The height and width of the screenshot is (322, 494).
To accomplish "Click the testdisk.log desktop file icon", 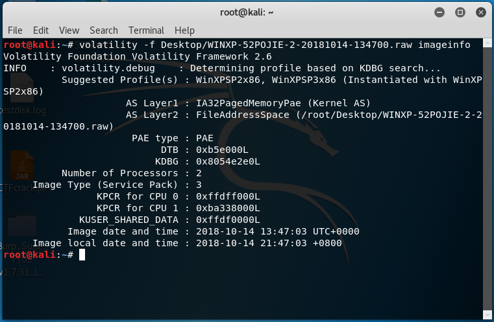I will click(21, 87).
